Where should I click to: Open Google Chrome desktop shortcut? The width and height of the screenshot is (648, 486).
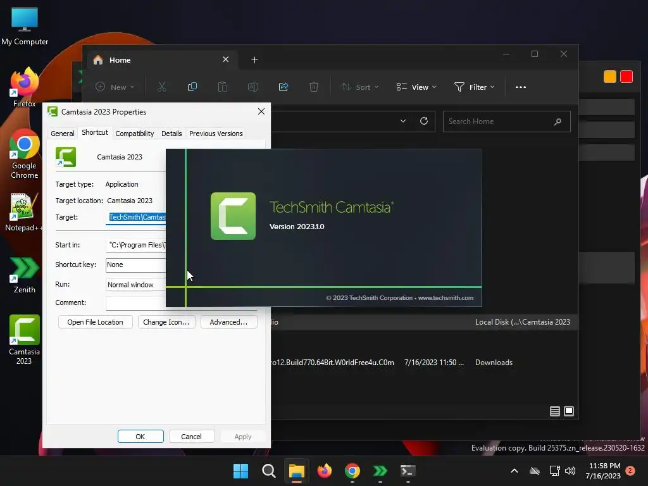click(x=25, y=154)
